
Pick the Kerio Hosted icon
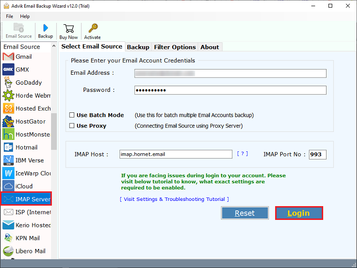pyautogui.click(x=9, y=225)
